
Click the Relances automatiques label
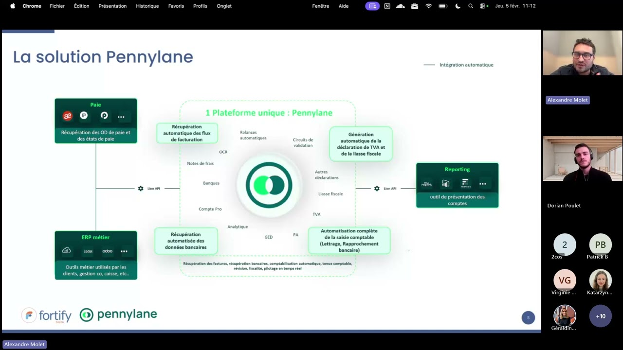(x=253, y=135)
